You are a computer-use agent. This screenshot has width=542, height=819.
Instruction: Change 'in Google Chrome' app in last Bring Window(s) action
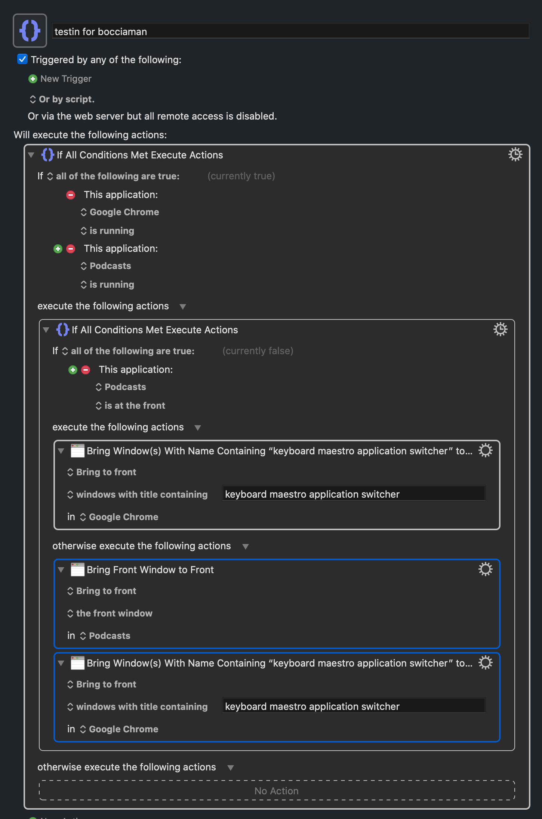click(x=119, y=729)
